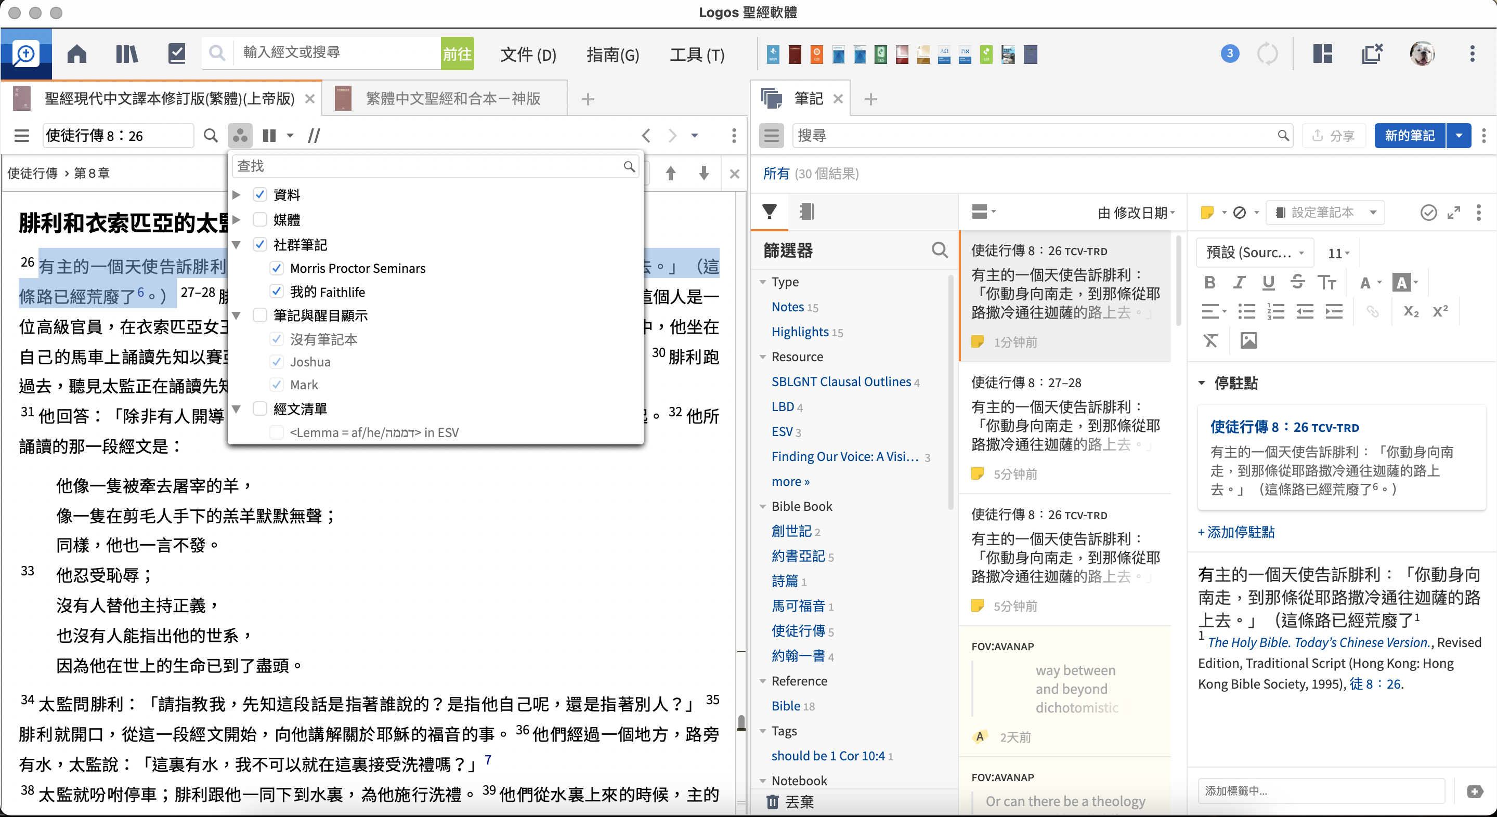Check the 媒體 checkbox

[260, 219]
